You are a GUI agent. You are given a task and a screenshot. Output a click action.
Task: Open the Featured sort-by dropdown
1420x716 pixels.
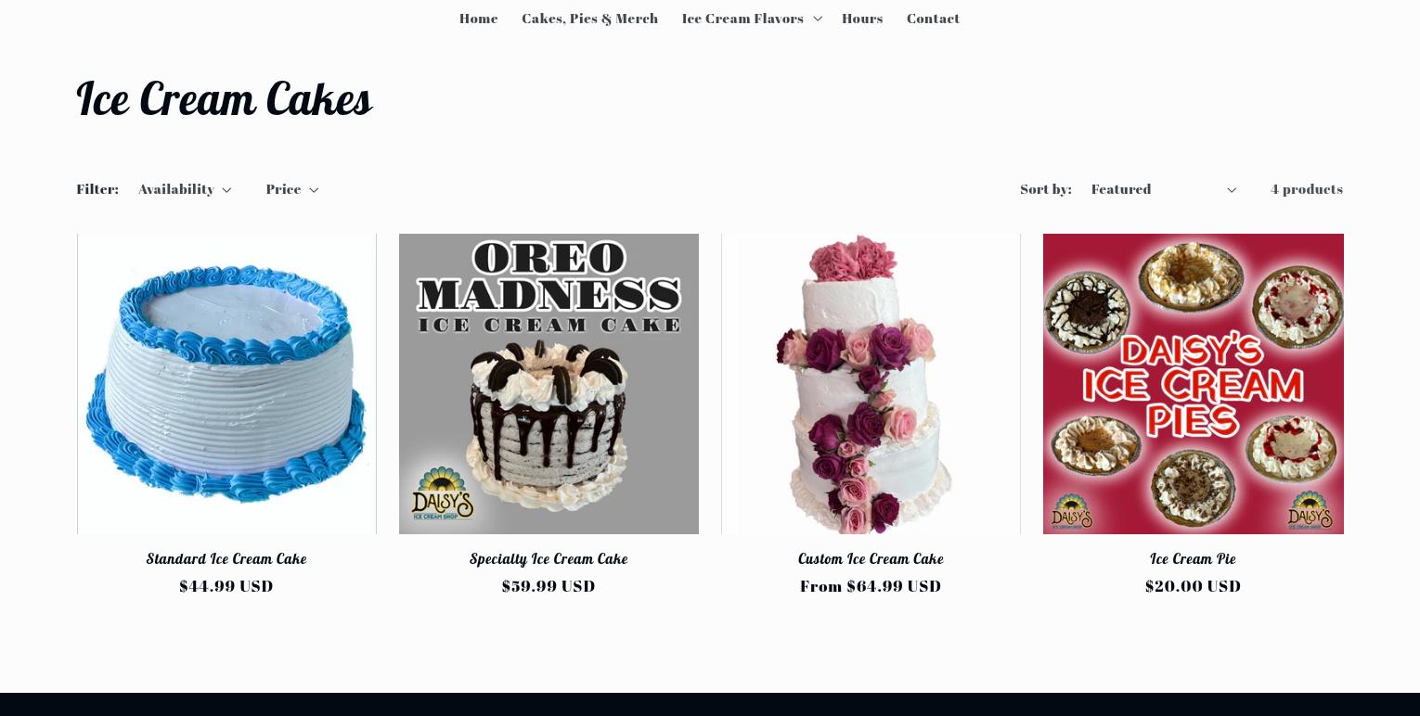pyautogui.click(x=1164, y=189)
